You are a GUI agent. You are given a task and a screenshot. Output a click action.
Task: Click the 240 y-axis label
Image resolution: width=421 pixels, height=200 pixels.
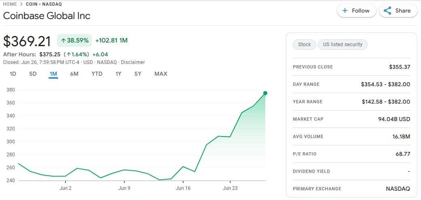(10, 181)
